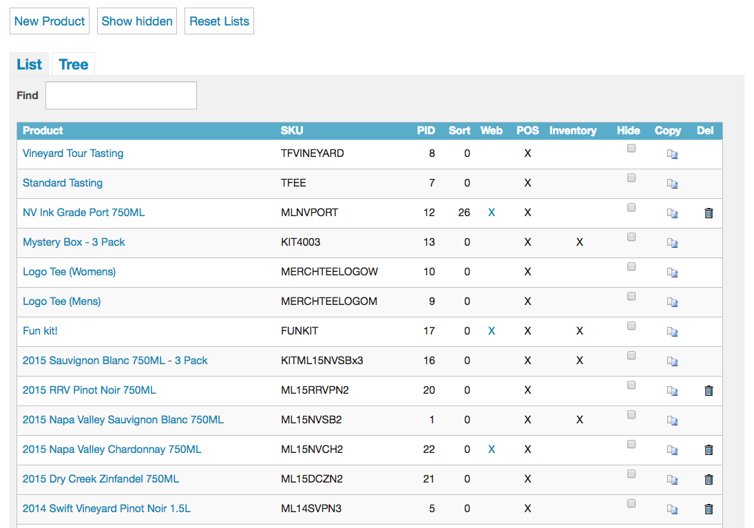Copy the Logo Tee (Mens) product

(672, 302)
